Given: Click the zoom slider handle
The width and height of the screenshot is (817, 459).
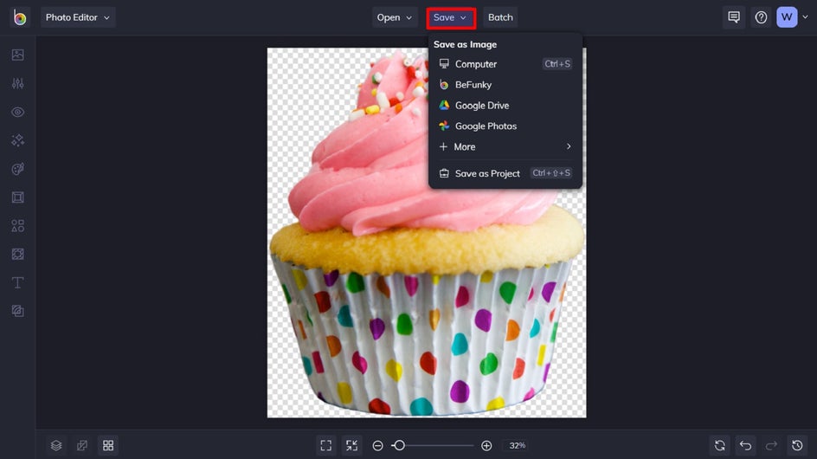Looking at the screenshot, I should pyautogui.click(x=399, y=445).
